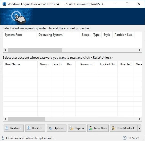Screen dimensions: 145x141
Task: Click the Live ID column header
Action: [x=57, y=64]
